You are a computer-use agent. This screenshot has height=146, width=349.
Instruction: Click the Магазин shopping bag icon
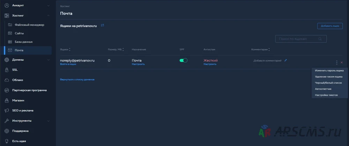click(x=7, y=100)
